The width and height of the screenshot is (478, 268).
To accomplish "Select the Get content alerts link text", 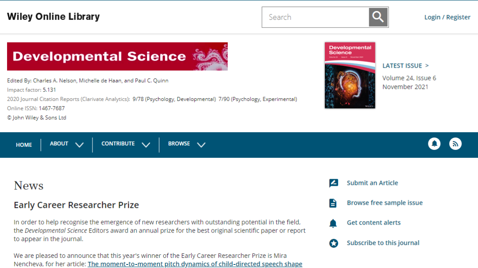I will [x=374, y=222].
